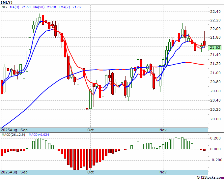Click the MACD(26,12,9) indicator label
The width and height of the screenshot is (224, 180).
tap(13, 135)
